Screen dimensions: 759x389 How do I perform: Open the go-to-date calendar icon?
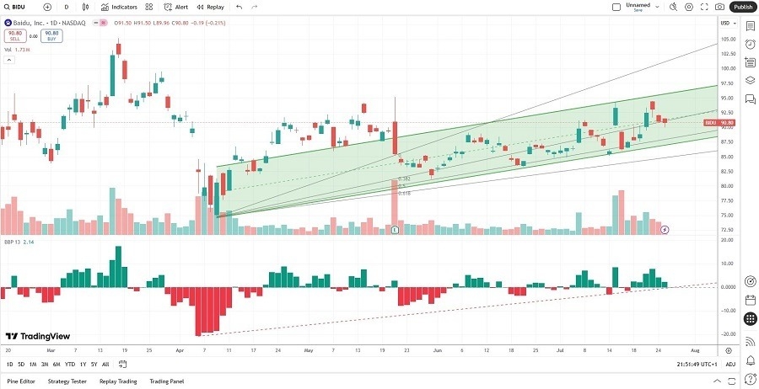point(122,365)
